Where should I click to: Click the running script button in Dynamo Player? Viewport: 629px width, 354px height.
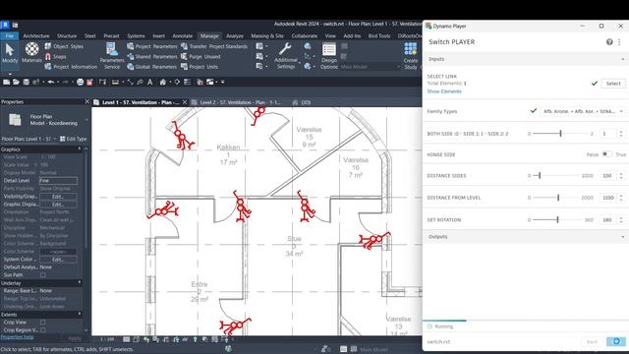tap(616, 341)
